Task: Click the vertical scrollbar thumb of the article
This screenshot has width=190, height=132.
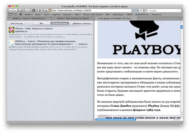Action: (x=181, y=27)
